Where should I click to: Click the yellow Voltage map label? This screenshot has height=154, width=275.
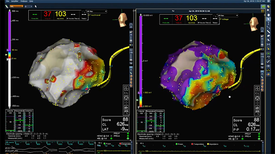[224, 19]
